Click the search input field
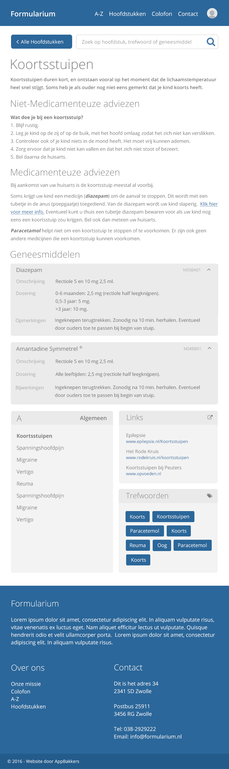The height and width of the screenshot is (769, 229). 140,42
